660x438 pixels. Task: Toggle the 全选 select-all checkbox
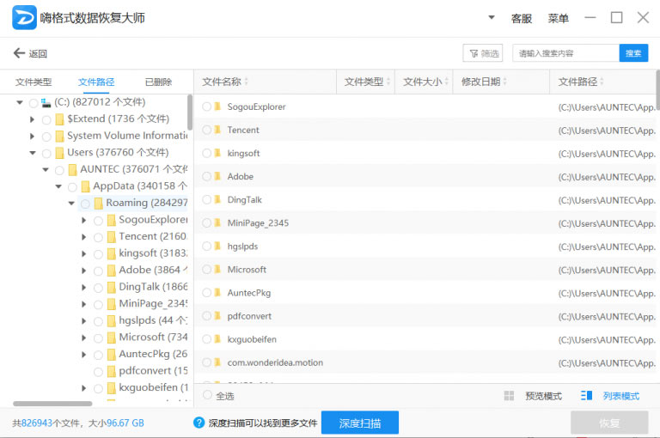207,396
